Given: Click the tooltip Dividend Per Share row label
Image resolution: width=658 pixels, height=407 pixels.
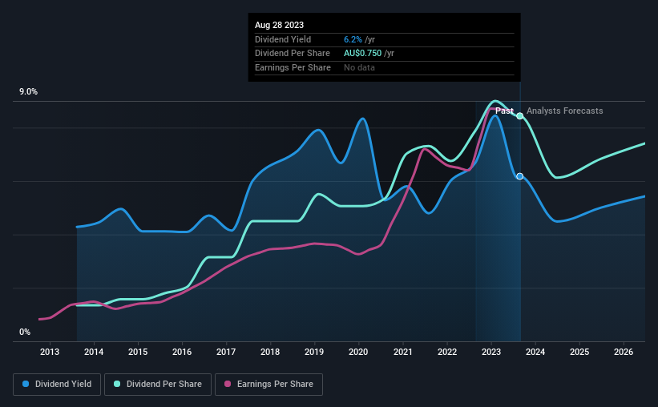Looking at the screenshot, I should pos(293,54).
